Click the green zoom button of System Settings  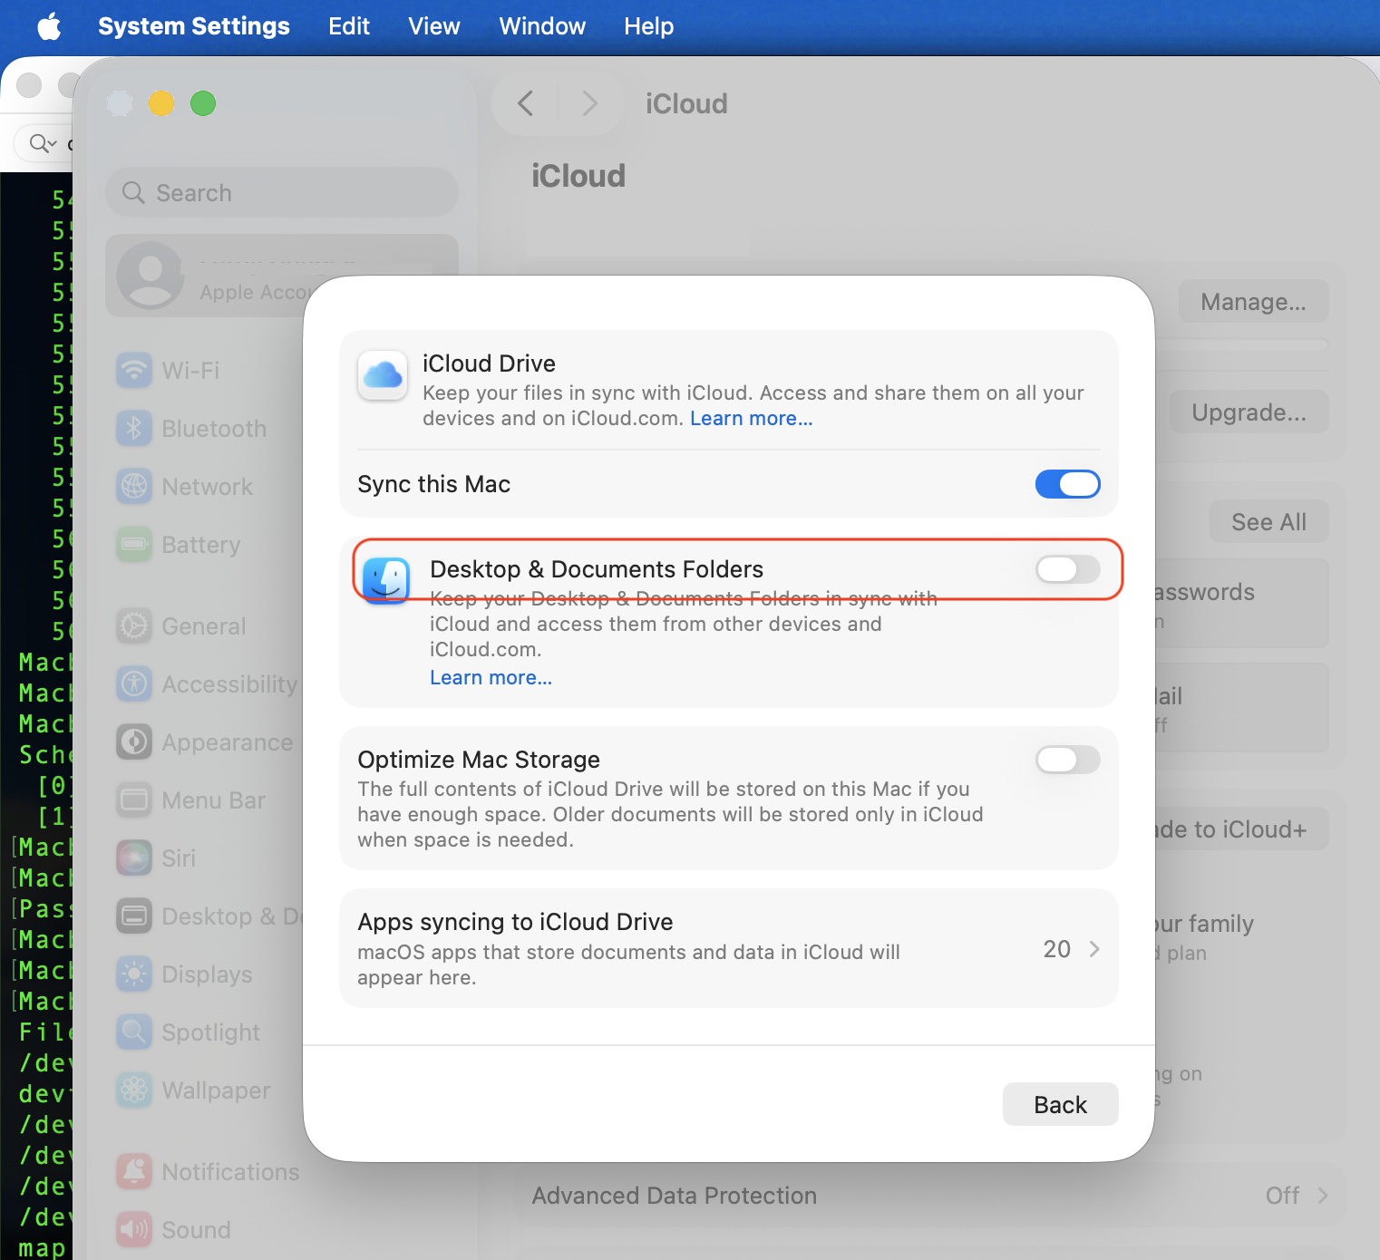(x=203, y=103)
